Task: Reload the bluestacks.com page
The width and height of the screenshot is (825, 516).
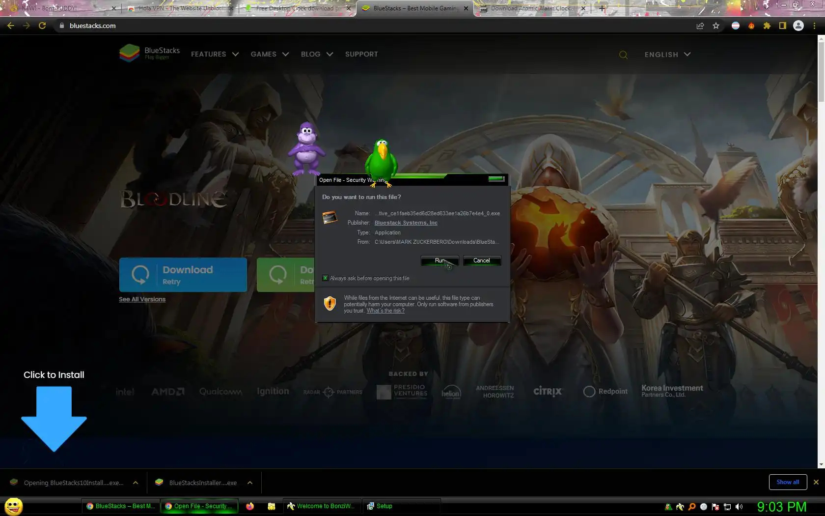Action: tap(42, 26)
